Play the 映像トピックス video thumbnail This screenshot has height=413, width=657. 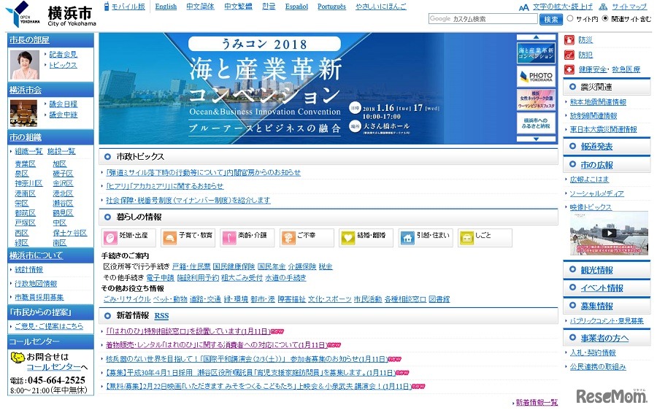(x=609, y=233)
